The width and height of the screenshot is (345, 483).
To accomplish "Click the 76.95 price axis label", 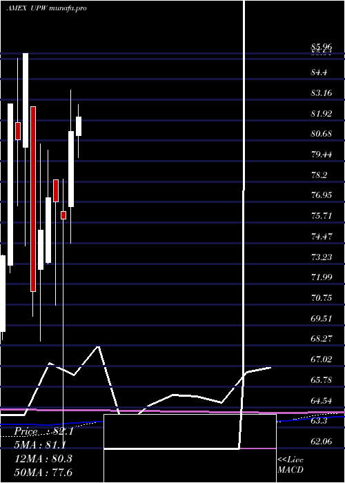I will tap(322, 195).
